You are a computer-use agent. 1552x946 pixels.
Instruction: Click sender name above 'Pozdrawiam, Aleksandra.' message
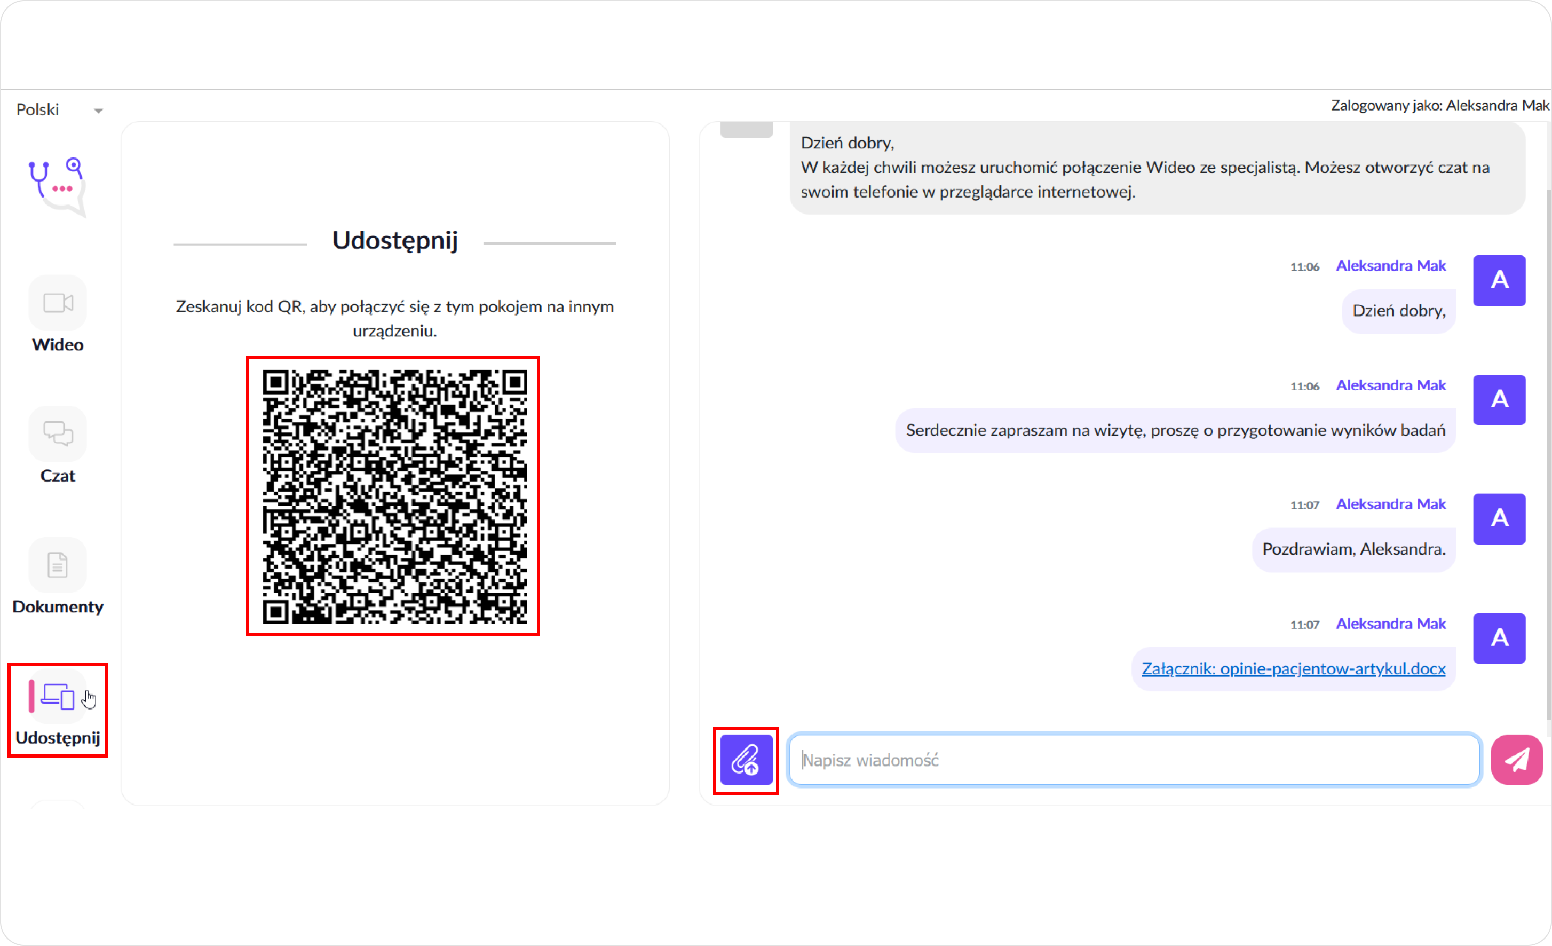tap(1391, 504)
